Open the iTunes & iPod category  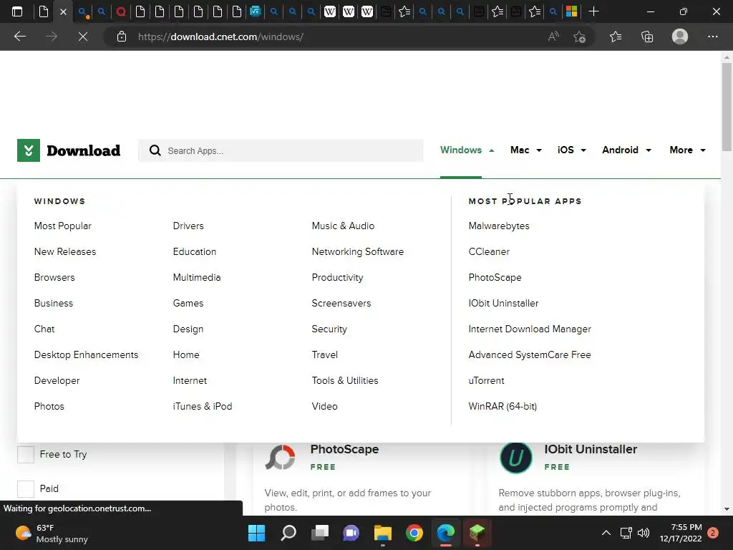[203, 407]
